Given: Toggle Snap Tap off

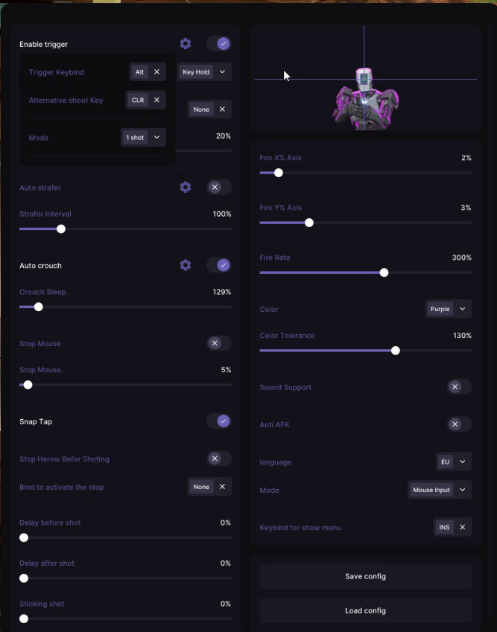Looking at the screenshot, I should coord(219,421).
